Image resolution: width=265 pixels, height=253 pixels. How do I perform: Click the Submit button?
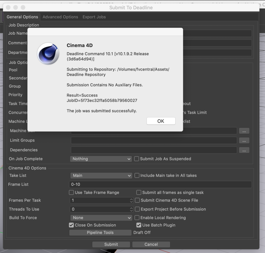(111, 244)
